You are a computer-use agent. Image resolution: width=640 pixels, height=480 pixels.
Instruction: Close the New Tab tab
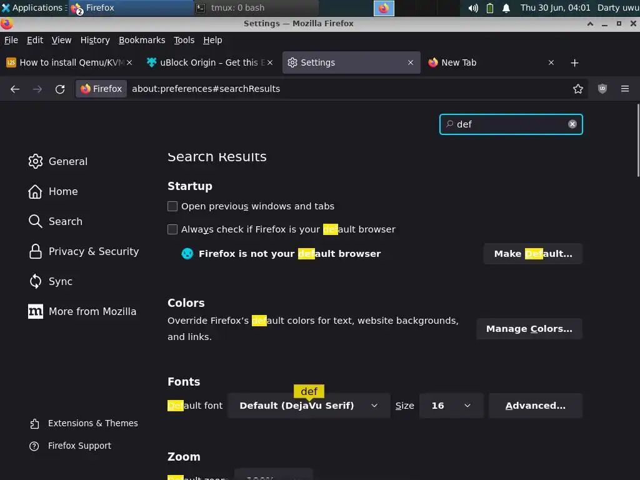pyautogui.click(x=551, y=62)
